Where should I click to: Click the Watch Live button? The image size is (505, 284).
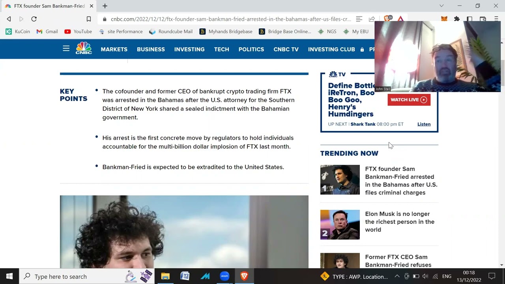coord(409,100)
